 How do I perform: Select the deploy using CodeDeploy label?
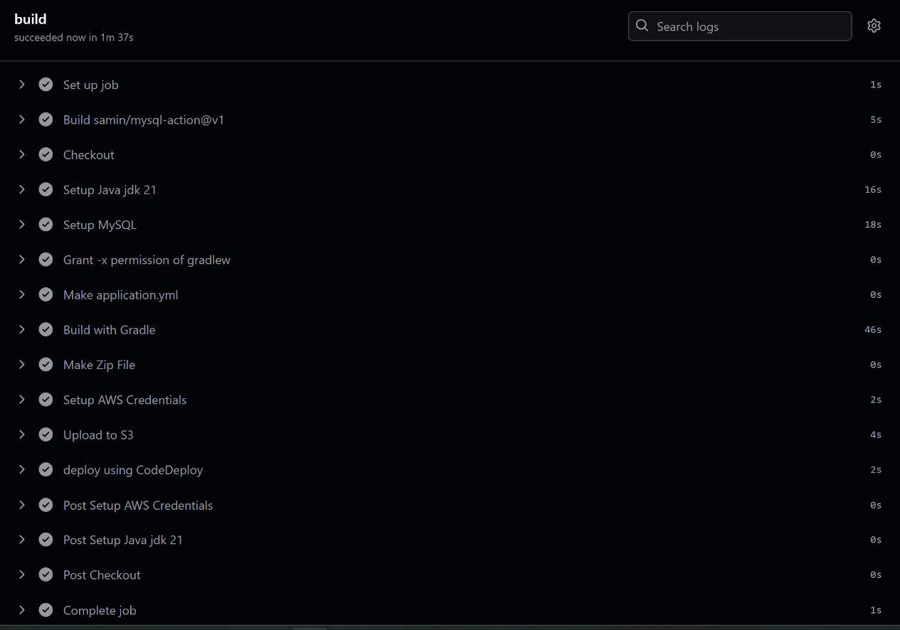pyautogui.click(x=133, y=470)
